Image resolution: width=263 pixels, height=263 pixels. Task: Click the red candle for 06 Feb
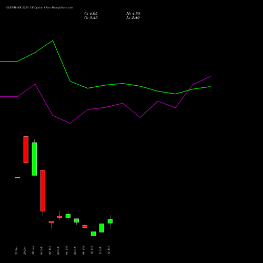tap(85, 226)
